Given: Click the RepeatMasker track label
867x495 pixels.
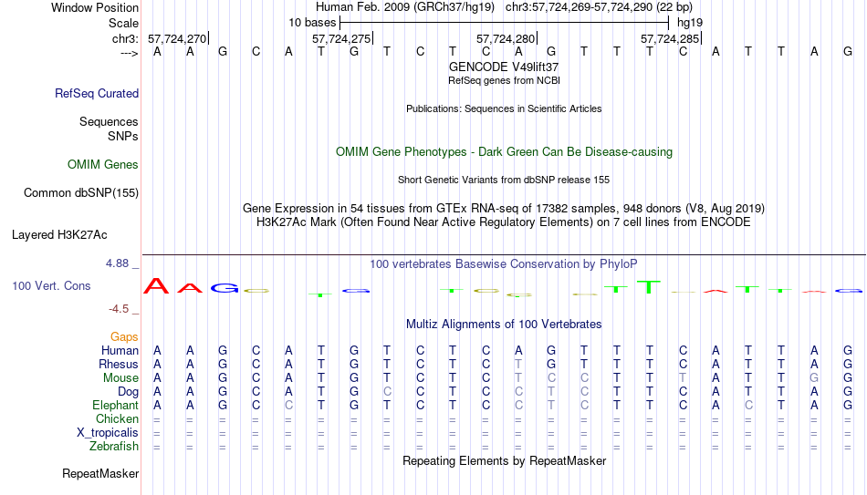Looking at the screenshot, I should click(100, 474).
